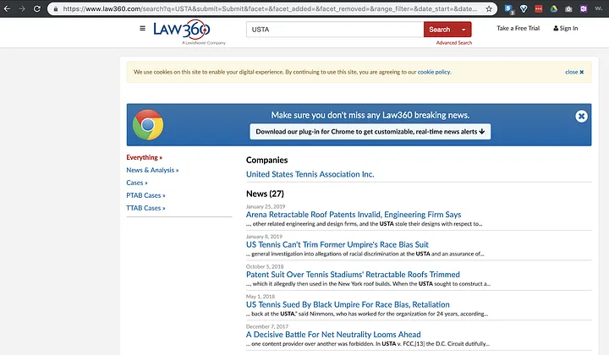Dismiss the cookie notice via close
Screen dimensions: 609x355
coord(573,72)
